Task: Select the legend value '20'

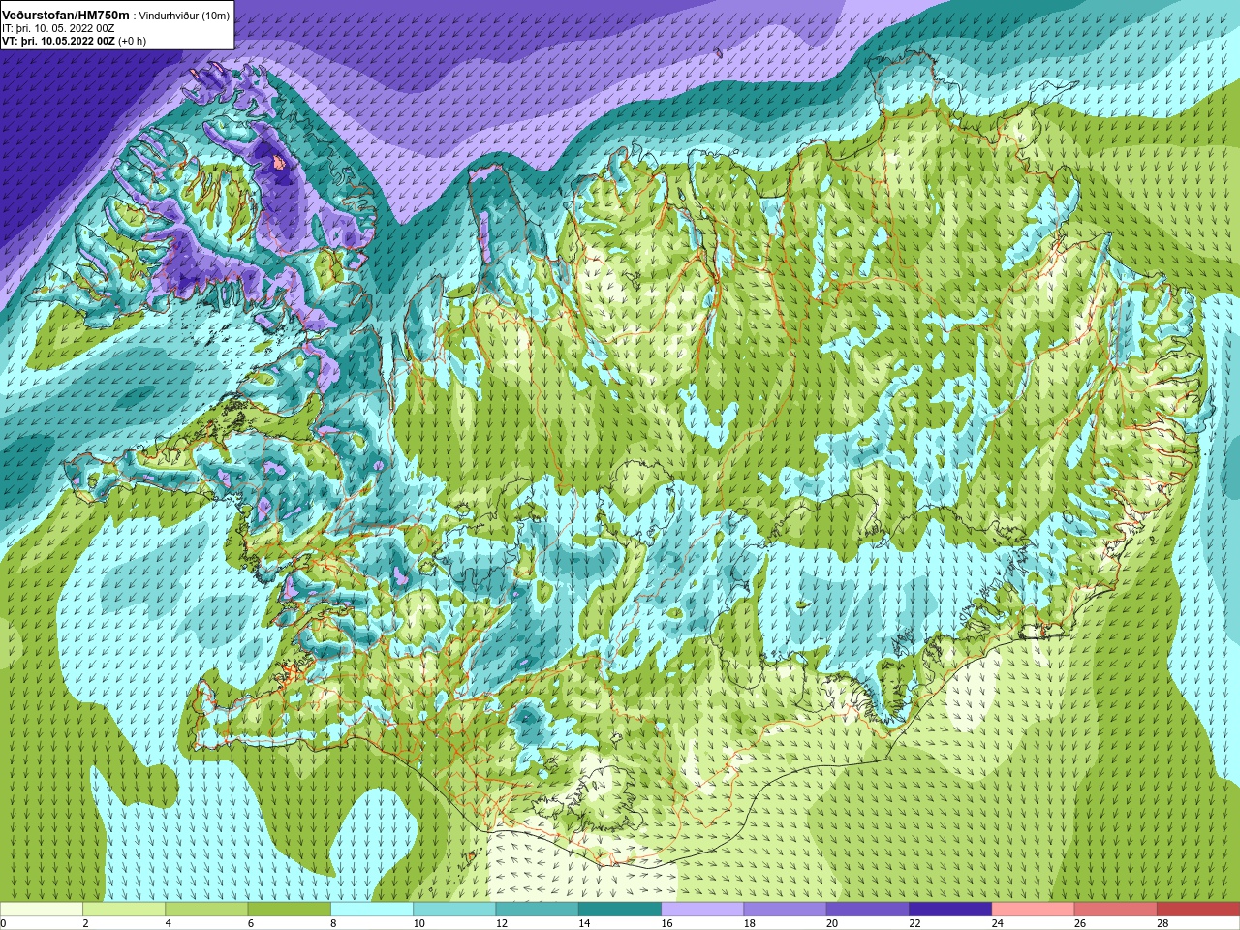Action: (x=832, y=923)
